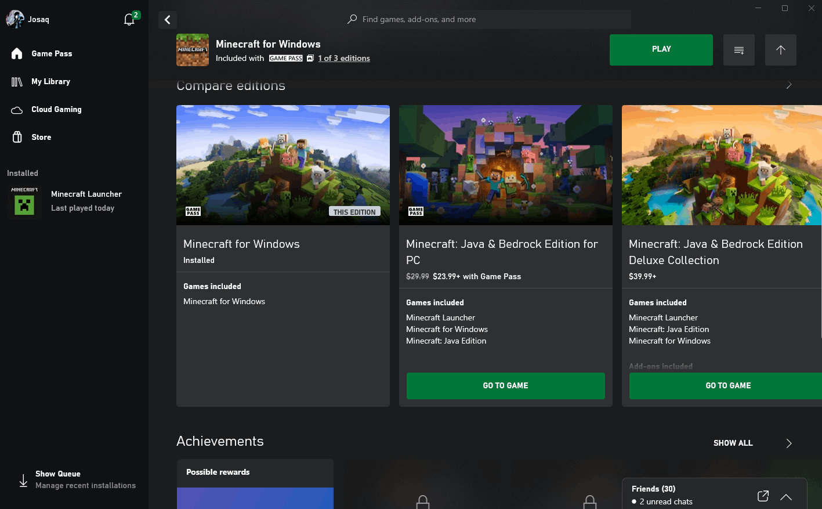
Task: Click the Josaq username
Action: (x=39, y=19)
